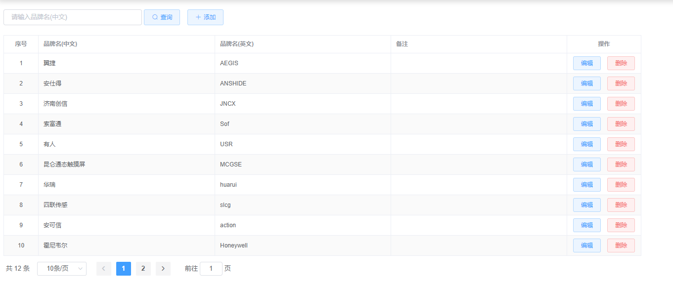The width and height of the screenshot is (673, 287).
Task: Delete the USR brand row
Action: pos(621,144)
